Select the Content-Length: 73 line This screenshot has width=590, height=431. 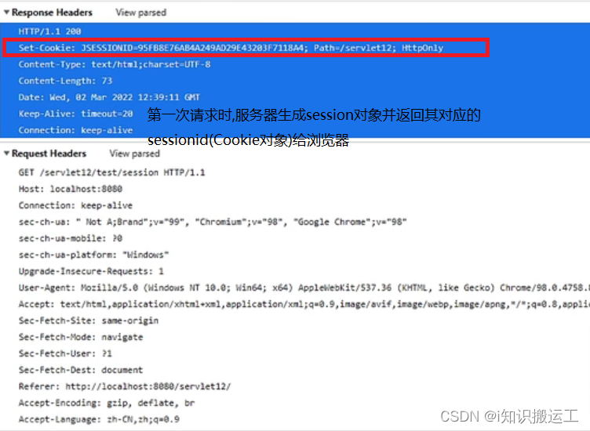tap(65, 81)
